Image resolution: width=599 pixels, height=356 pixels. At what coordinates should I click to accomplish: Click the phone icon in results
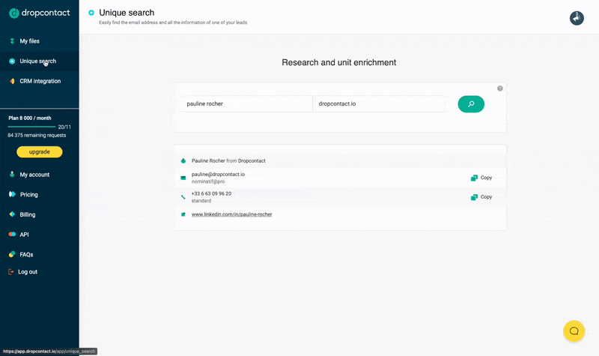click(183, 197)
